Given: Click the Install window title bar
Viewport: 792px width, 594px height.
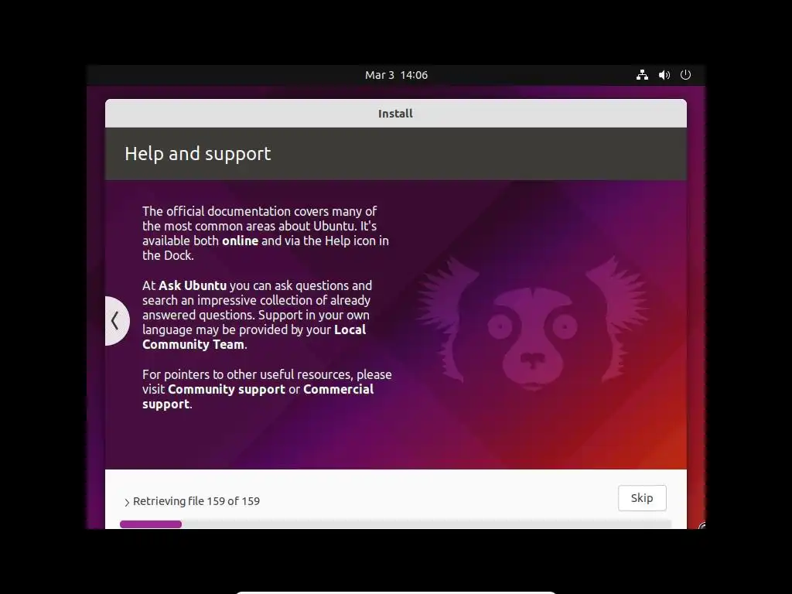Looking at the screenshot, I should click(396, 114).
